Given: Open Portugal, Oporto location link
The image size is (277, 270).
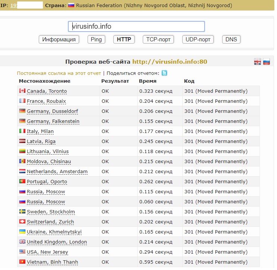Looking at the screenshot, I should coord(47,182).
